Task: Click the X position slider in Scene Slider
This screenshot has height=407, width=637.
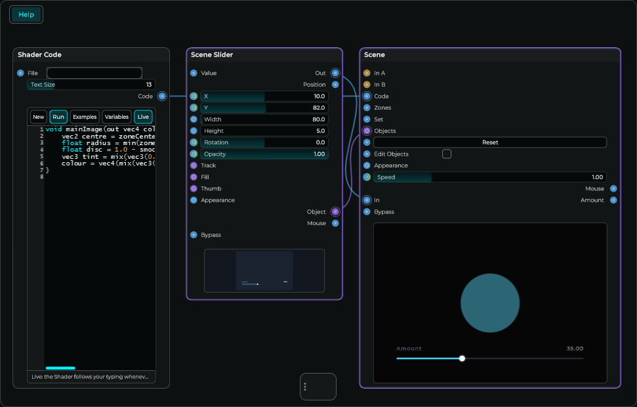Action: click(264, 96)
